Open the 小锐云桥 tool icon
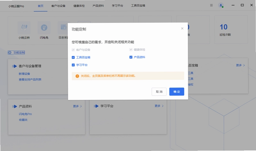 pyautogui.click(x=24, y=27)
